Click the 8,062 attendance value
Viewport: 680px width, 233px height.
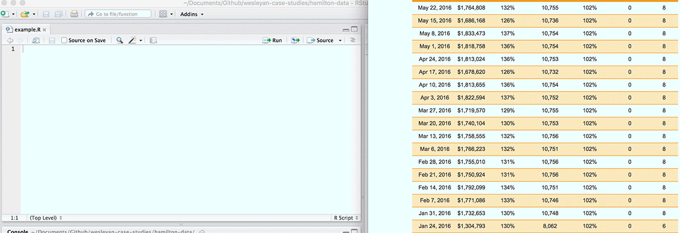(550, 226)
